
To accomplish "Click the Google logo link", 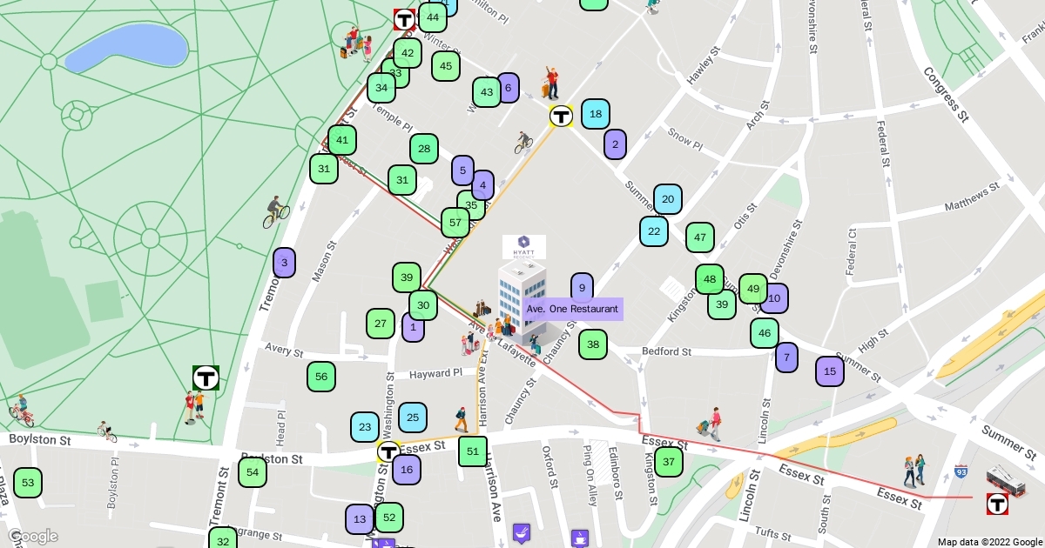I will pos(33,536).
